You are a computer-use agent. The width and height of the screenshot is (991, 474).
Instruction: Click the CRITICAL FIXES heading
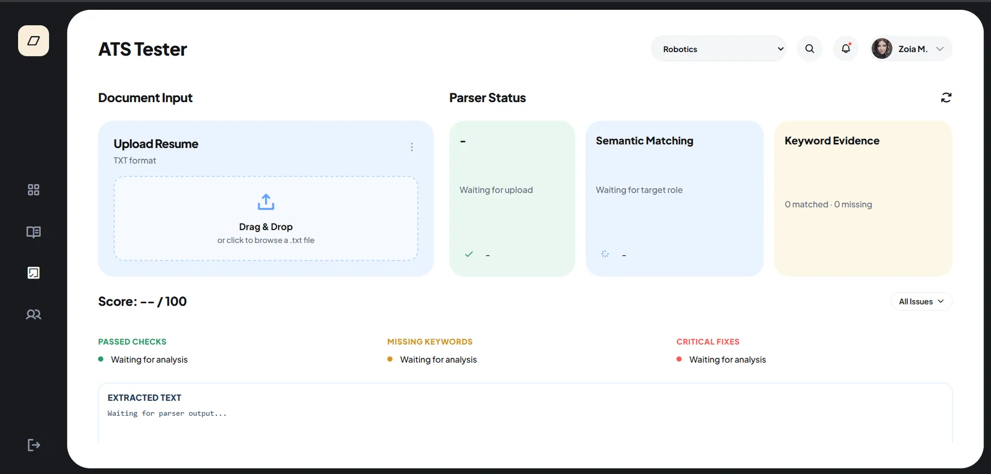(x=708, y=342)
